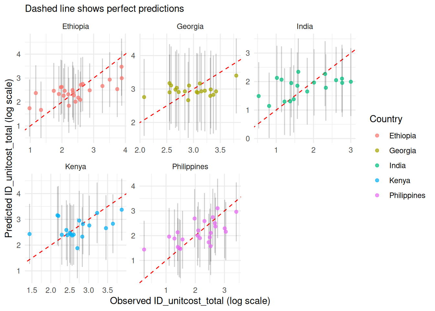
Task: Click the Kenya facet panel title
Action: click(76, 167)
